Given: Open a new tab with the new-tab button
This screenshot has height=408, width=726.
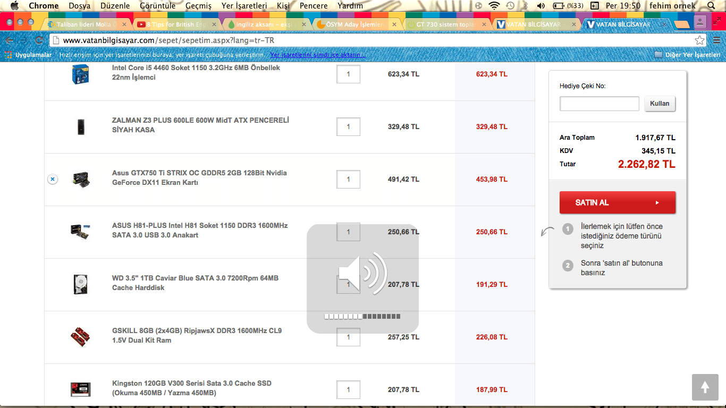Looking at the screenshot, I should pyautogui.click(x=681, y=24).
